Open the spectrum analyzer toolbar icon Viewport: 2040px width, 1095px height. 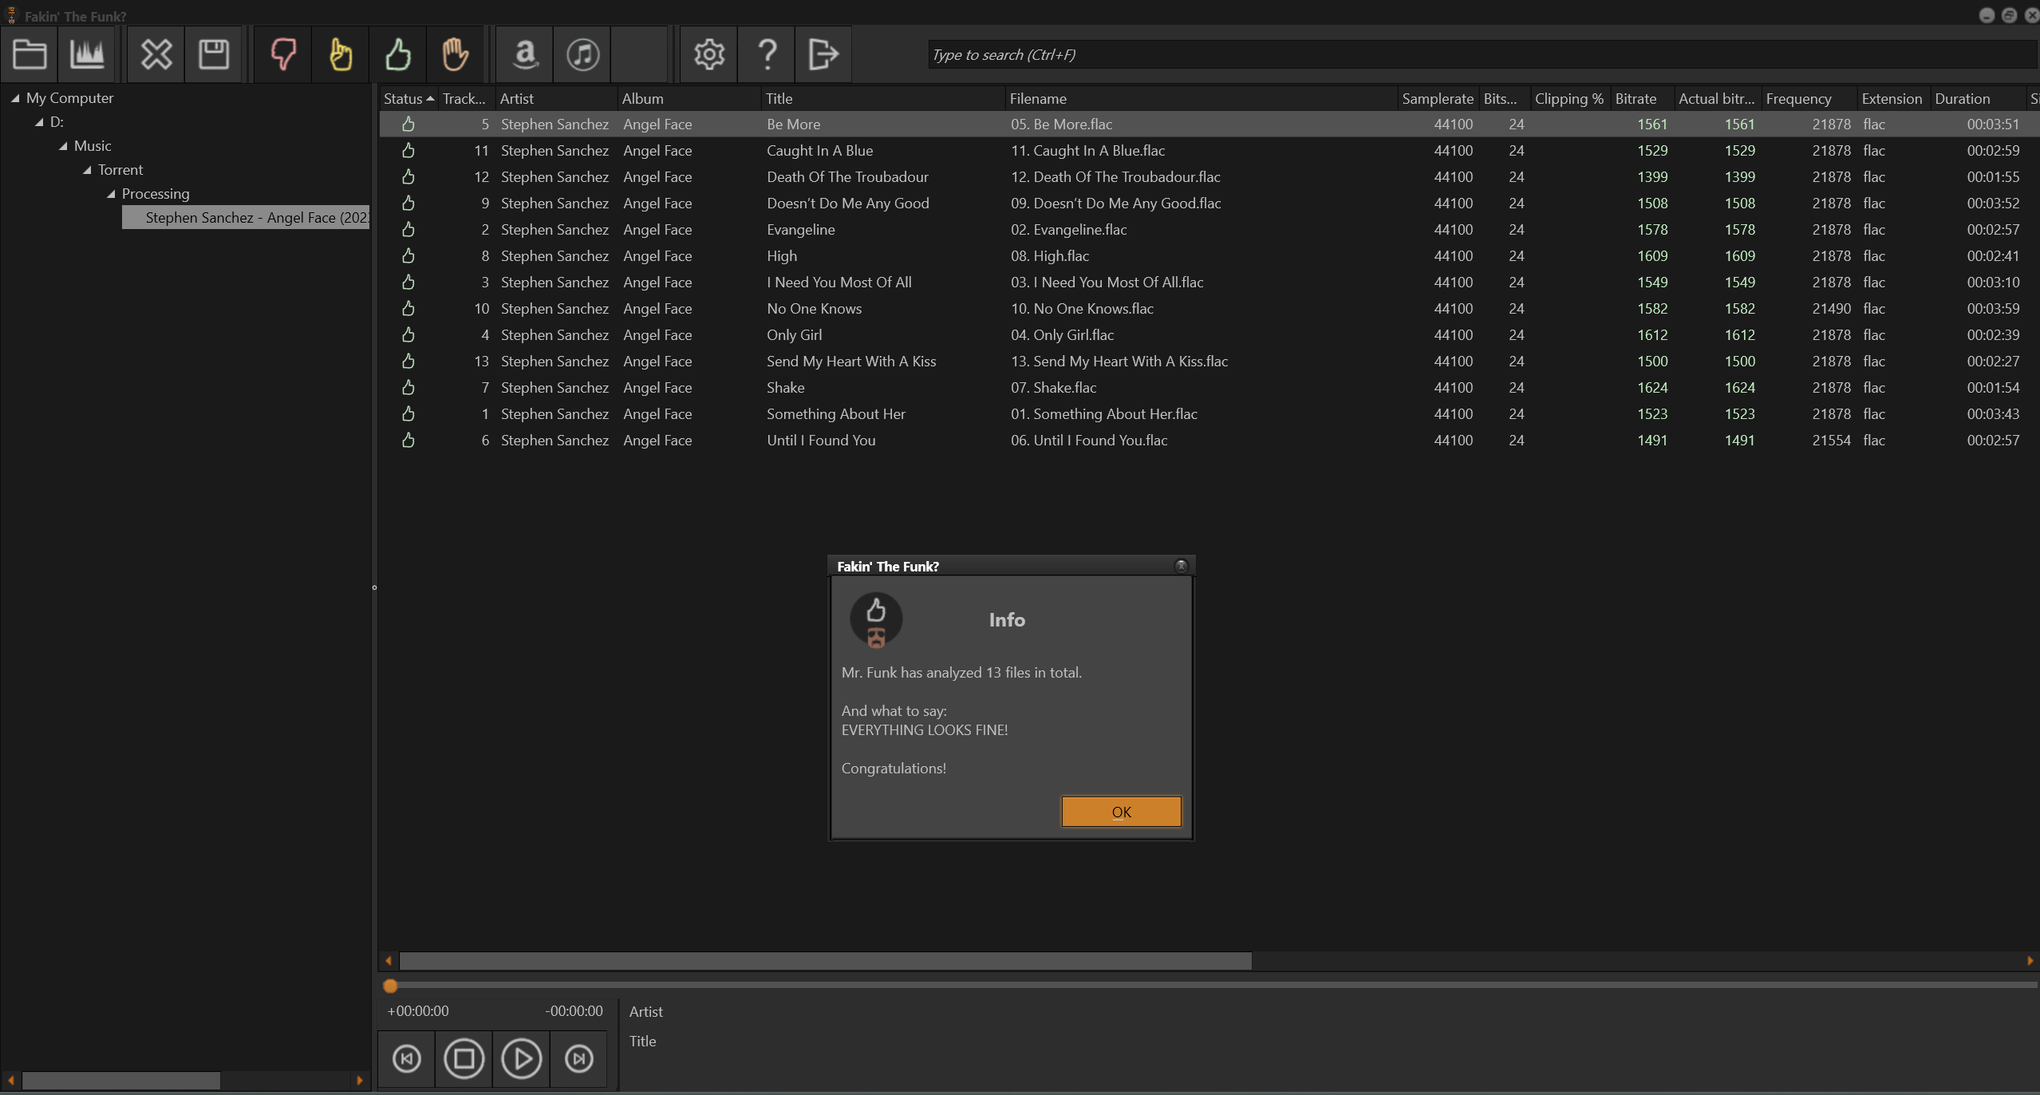[87, 54]
